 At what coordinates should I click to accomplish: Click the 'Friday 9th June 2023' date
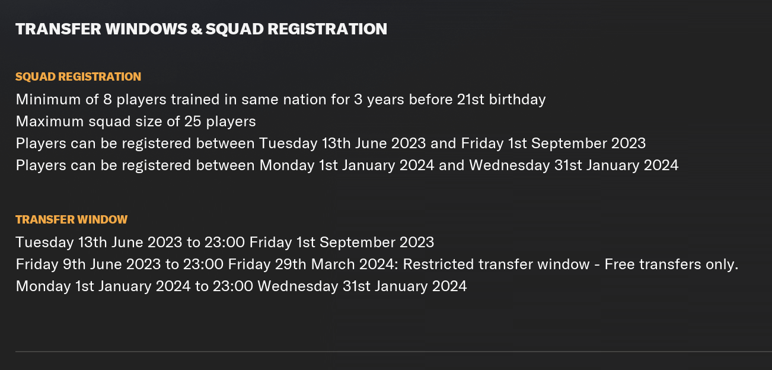pyautogui.click(x=81, y=264)
